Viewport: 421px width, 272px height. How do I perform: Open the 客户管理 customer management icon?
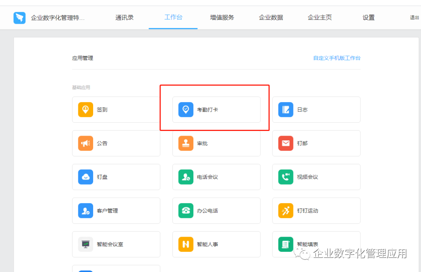tap(85, 211)
